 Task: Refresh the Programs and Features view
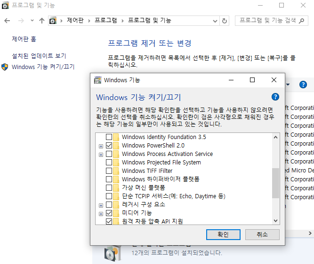click(224, 21)
